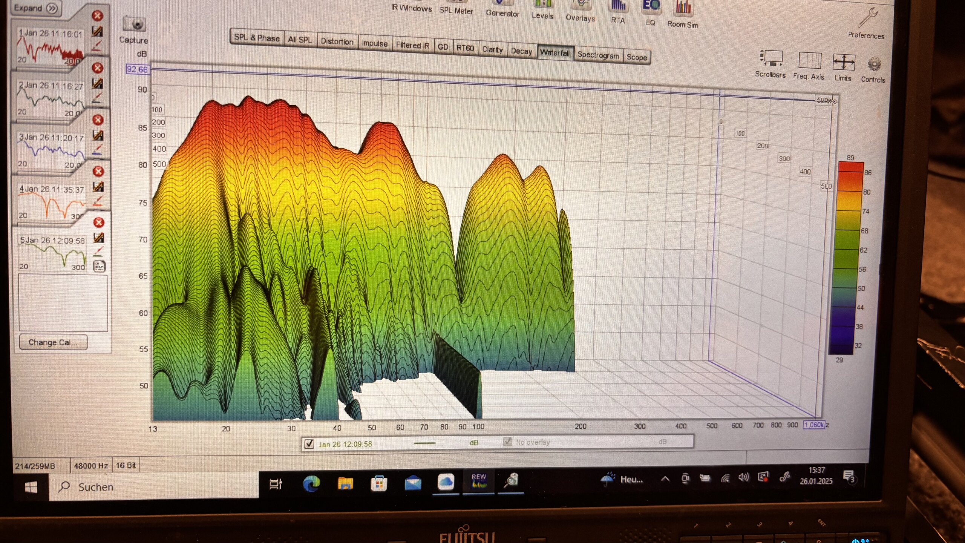This screenshot has width=965, height=543.
Task: Open graph Controls gear
Action: click(x=874, y=64)
